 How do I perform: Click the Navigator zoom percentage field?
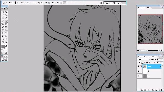click(141, 51)
